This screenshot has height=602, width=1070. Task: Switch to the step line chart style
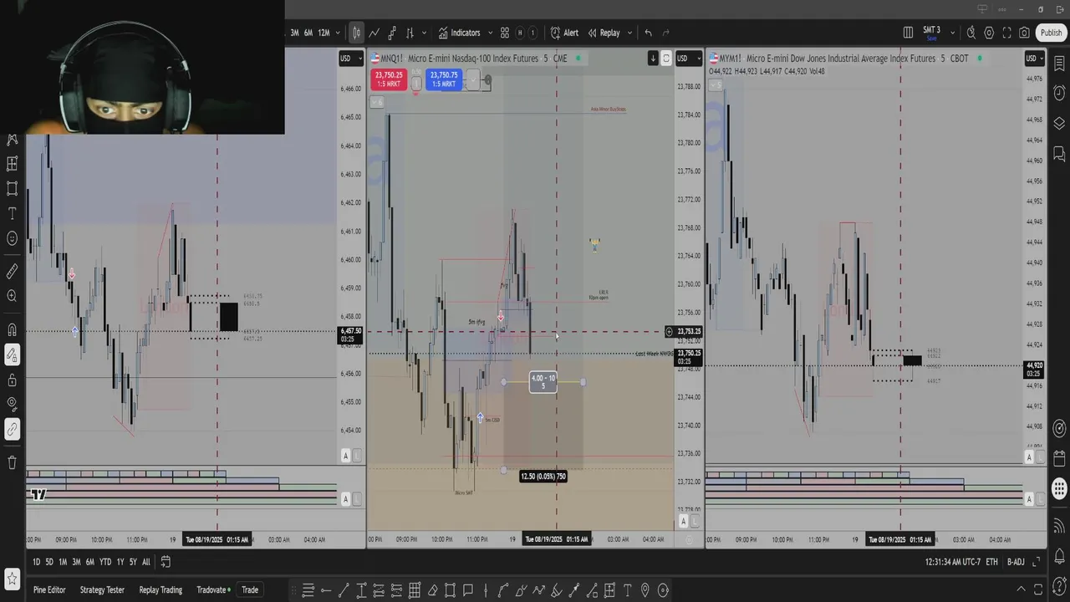coord(392,33)
